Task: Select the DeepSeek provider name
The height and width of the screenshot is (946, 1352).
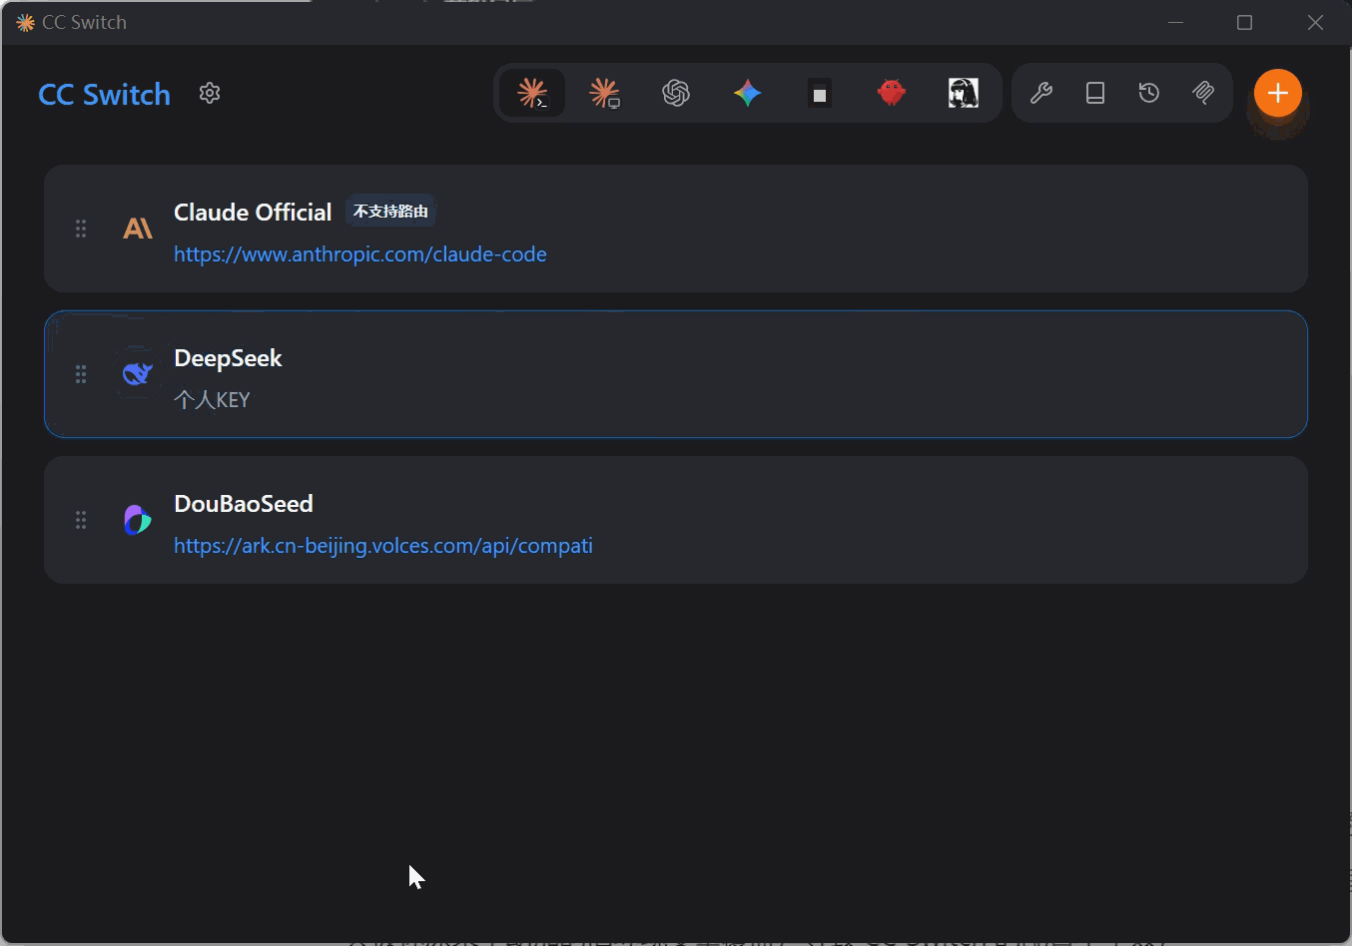Action: click(x=228, y=358)
